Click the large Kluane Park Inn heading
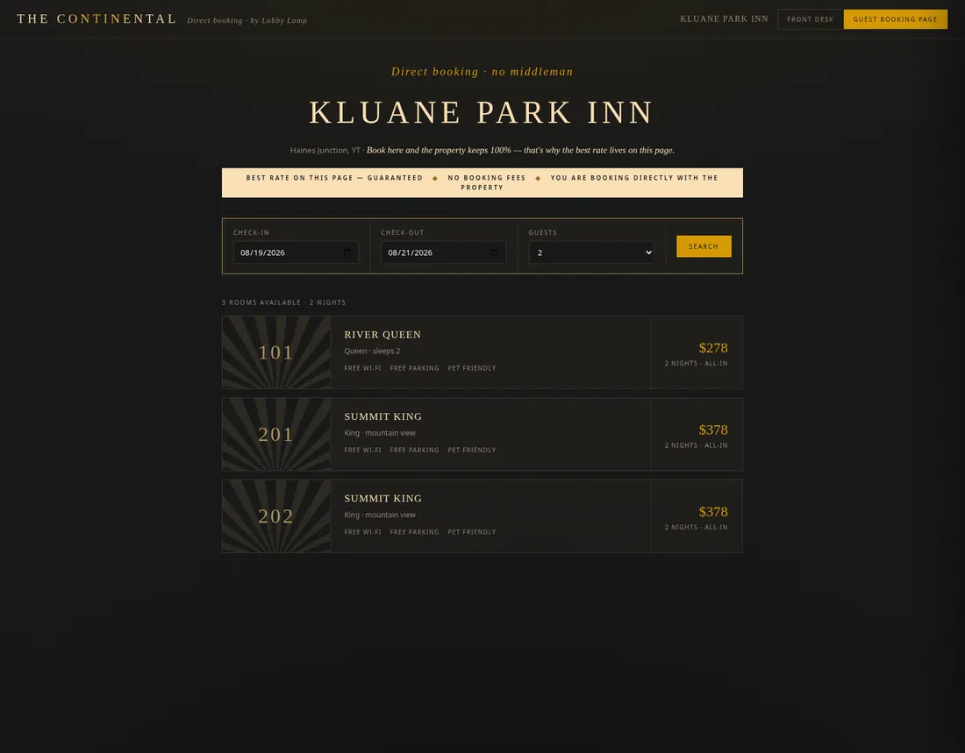Viewport: 965px width, 753px height. coord(482,112)
